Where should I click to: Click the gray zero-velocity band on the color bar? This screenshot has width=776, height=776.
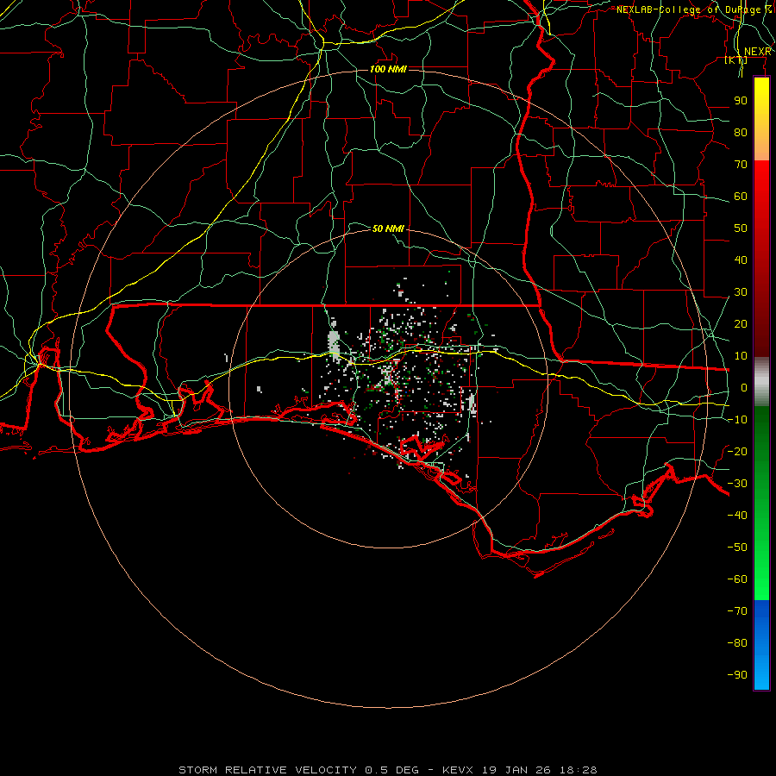761,382
